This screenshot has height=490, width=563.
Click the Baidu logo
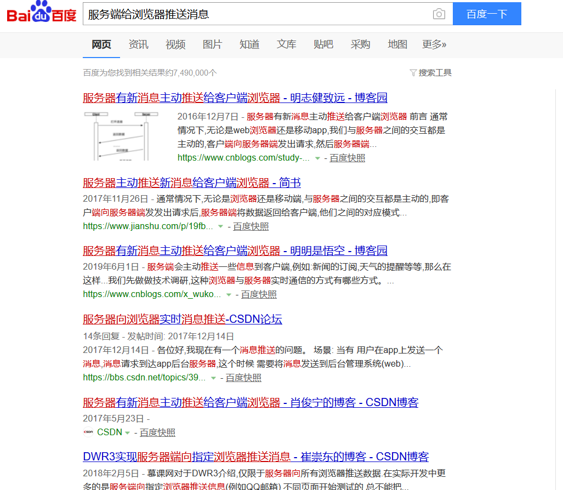tap(42, 12)
